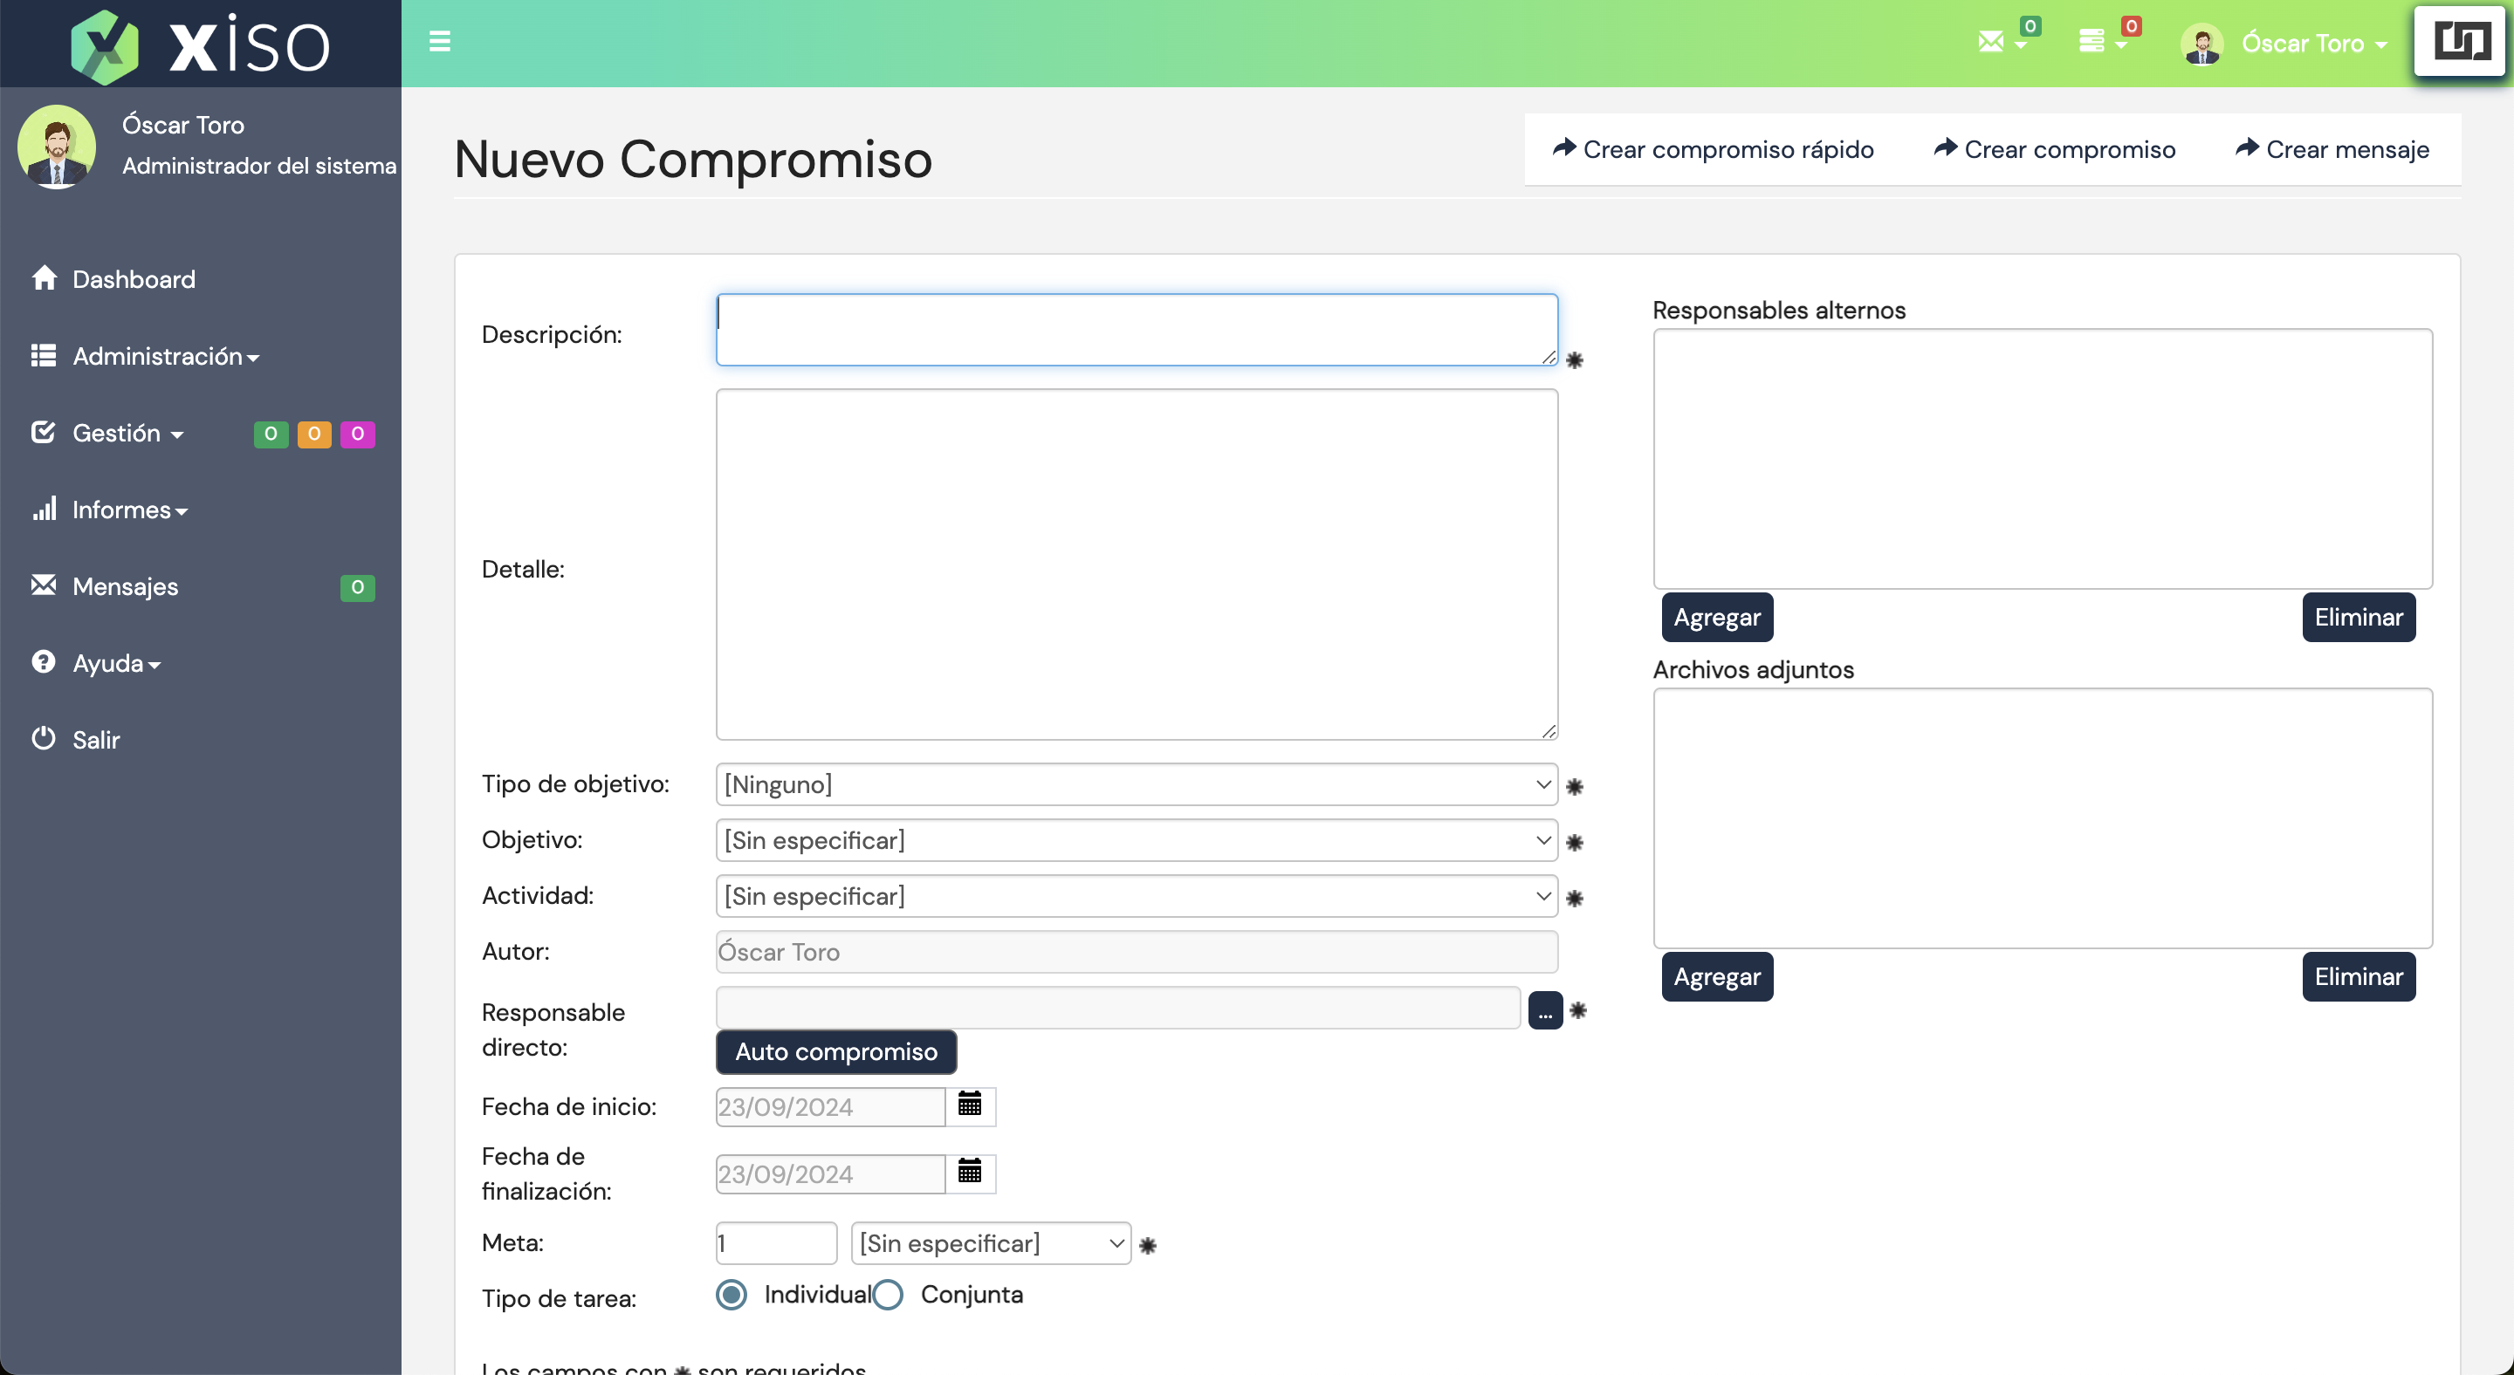Click the hamburger menu toggle icon

[439, 41]
